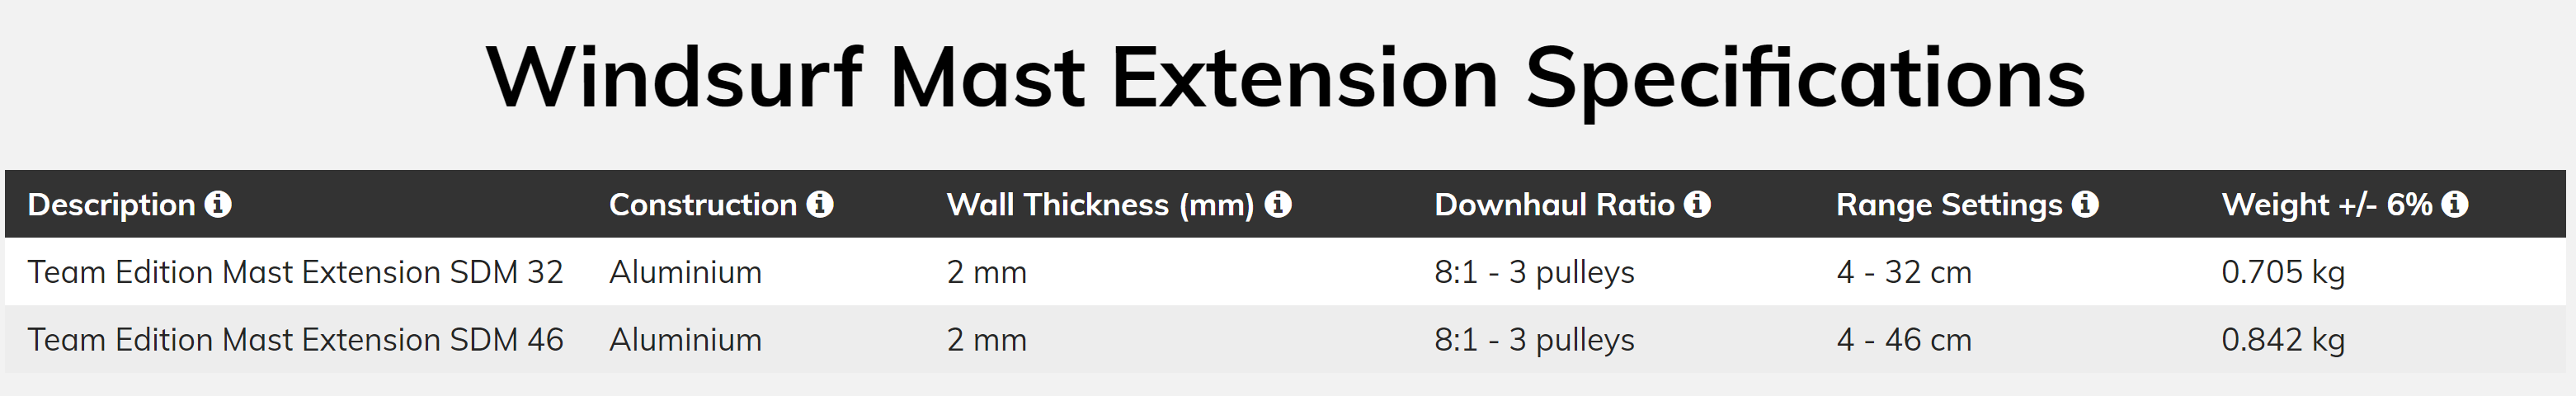Click the Weight +/- 6% info icon
2576x396 pixels.
click(2455, 204)
